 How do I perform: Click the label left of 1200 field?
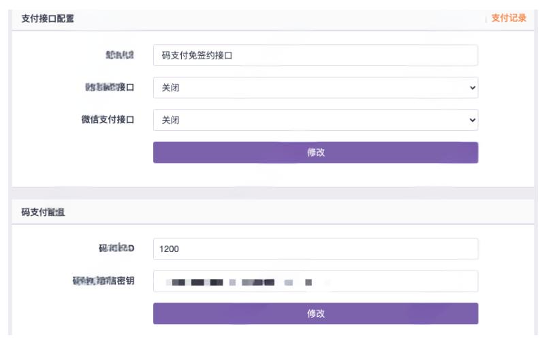click(116, 249)
